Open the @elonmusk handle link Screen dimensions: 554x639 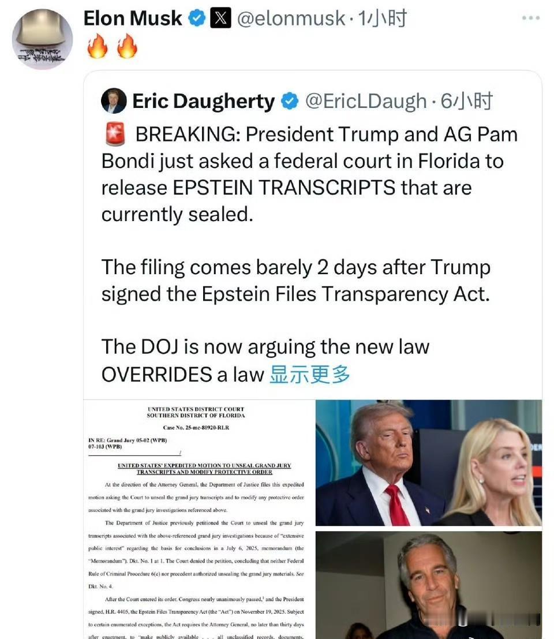(291, 18)
